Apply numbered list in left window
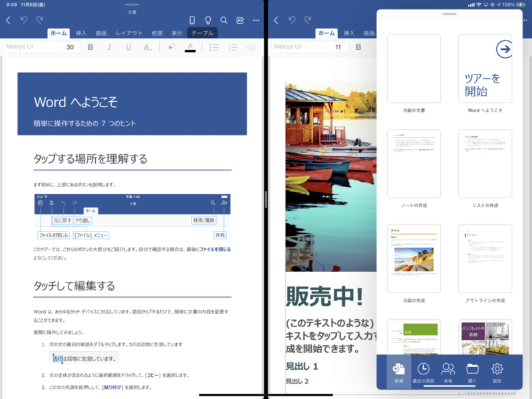Image resolution: width=532 pixels, height=399 pixels. pyautogui.click(x=233, y=47)
